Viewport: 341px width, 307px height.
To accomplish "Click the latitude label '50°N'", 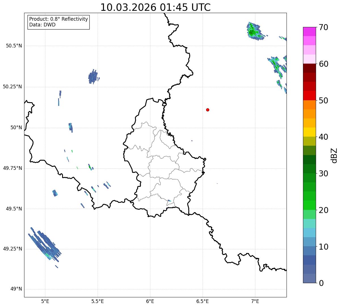I will (x=16, y=128).
